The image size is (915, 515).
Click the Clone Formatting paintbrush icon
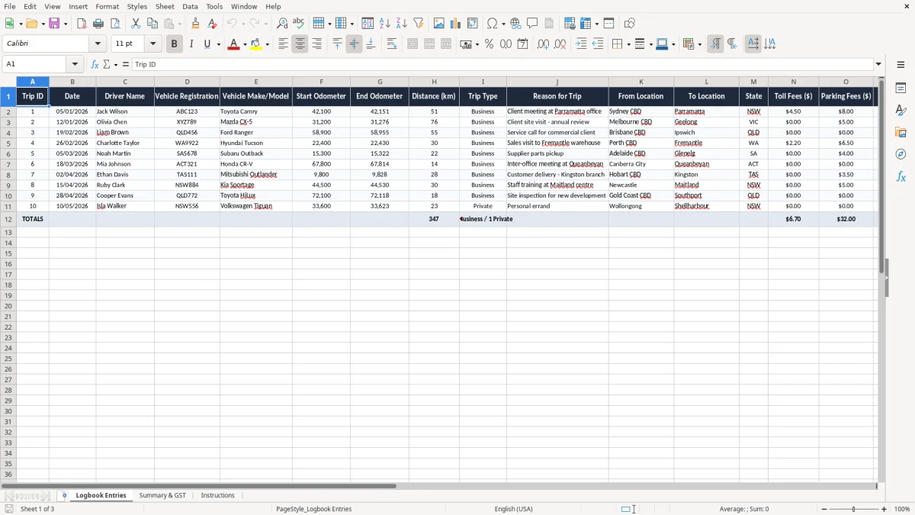pos(196,24)
